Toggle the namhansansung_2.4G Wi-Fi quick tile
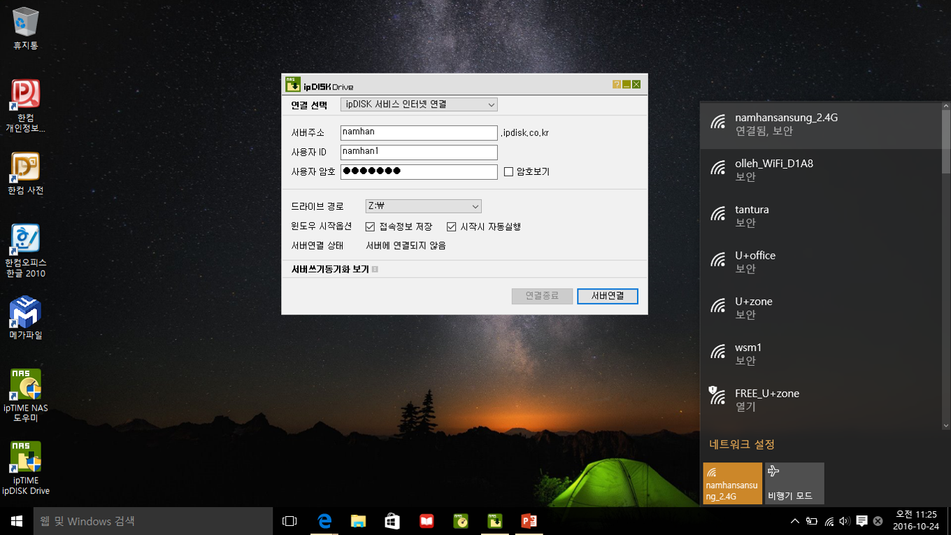This screenshot has width=951, height=535. tap(732, 483)
